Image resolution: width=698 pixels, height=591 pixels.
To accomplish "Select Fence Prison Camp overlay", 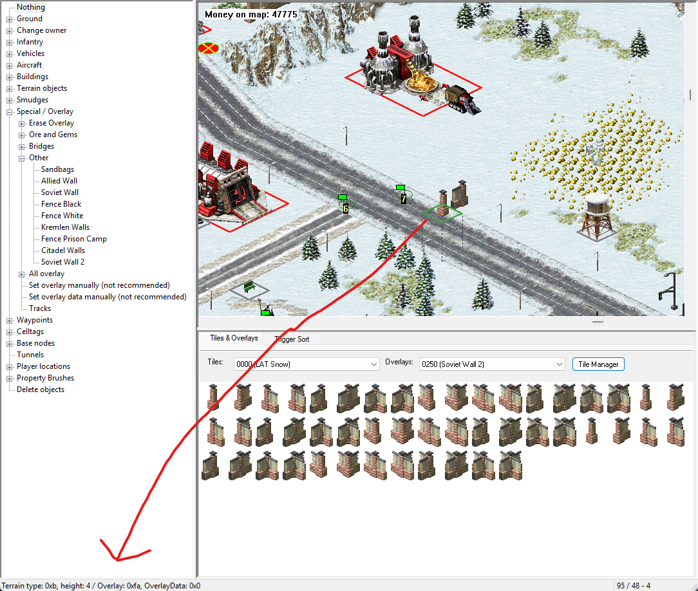I will click(x=74, y=239).
